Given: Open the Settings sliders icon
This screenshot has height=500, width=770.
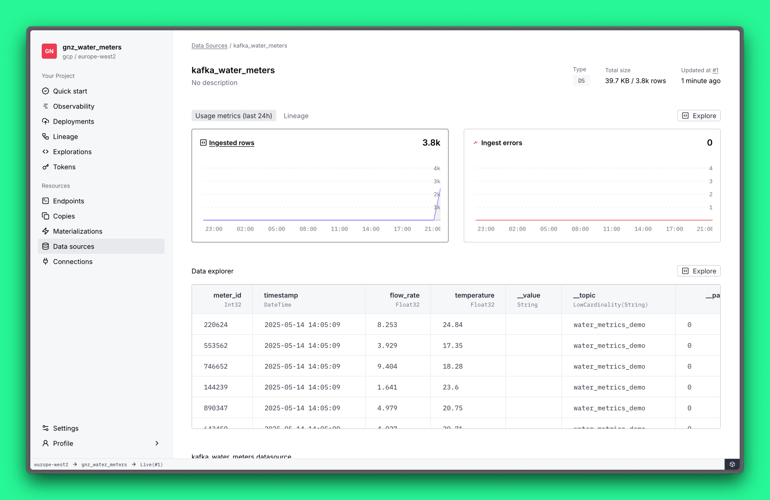Looking at the screenshot, I should coord(46,428).
